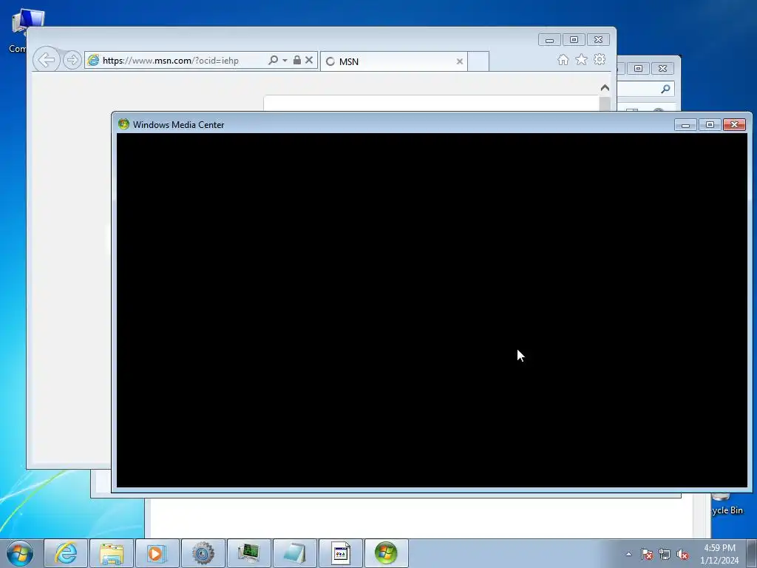Maximize the background Explorer window
The height and width of the screenshot is (568, 757).
(x=638, y=69)
